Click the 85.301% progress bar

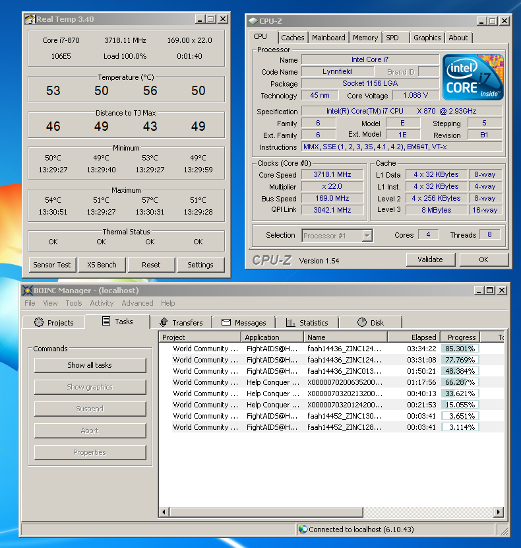pyautogui.click(x=460, y=349)
